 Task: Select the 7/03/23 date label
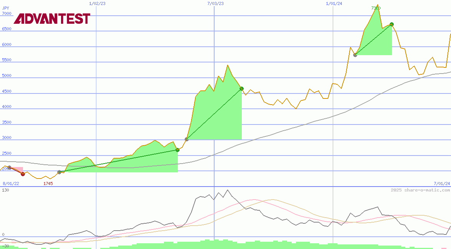coord(215,3)
